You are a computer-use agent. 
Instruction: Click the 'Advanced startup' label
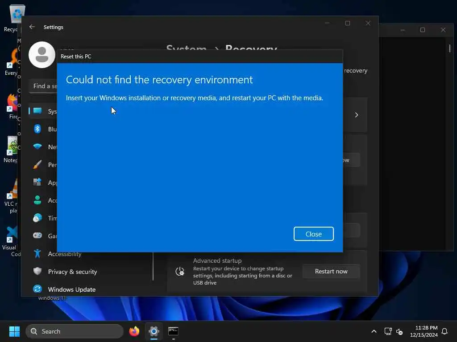217,261
